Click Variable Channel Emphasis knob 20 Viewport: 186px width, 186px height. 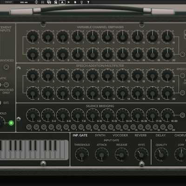(167, 54)
